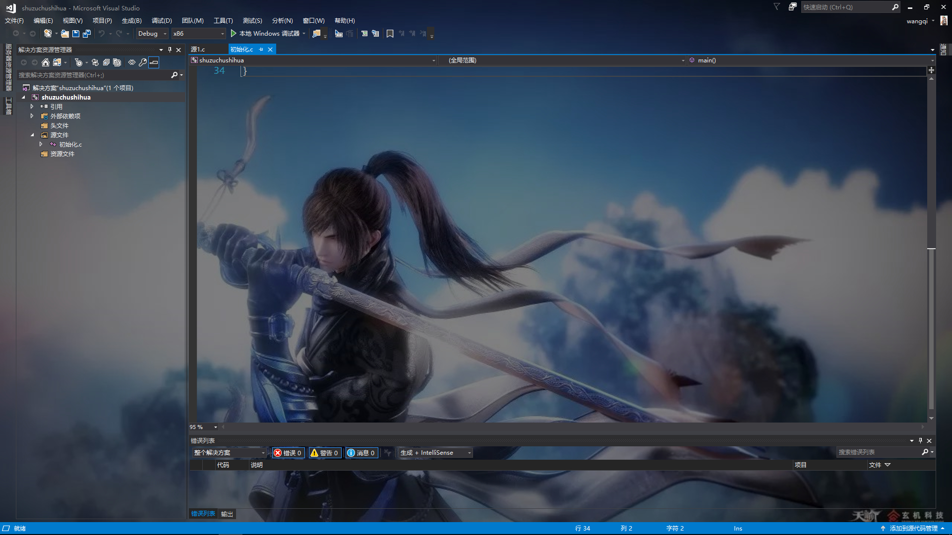Open the x86 platform dropdown
The width and height of the screenshot is (952, 535).
[198, 34]
